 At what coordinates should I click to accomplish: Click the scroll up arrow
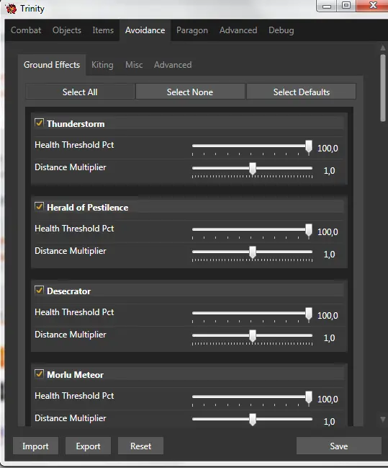click(x=383, y=48)
